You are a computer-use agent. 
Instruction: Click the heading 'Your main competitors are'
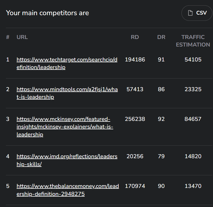click(x=47, y=13)
